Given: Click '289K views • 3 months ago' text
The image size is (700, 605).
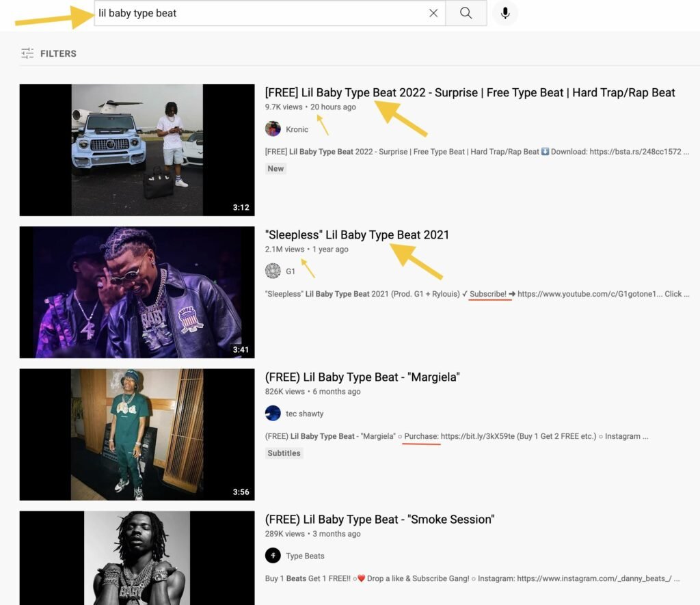Looking at the screenshot, I should pyautogui.click(x=312, y=533).
